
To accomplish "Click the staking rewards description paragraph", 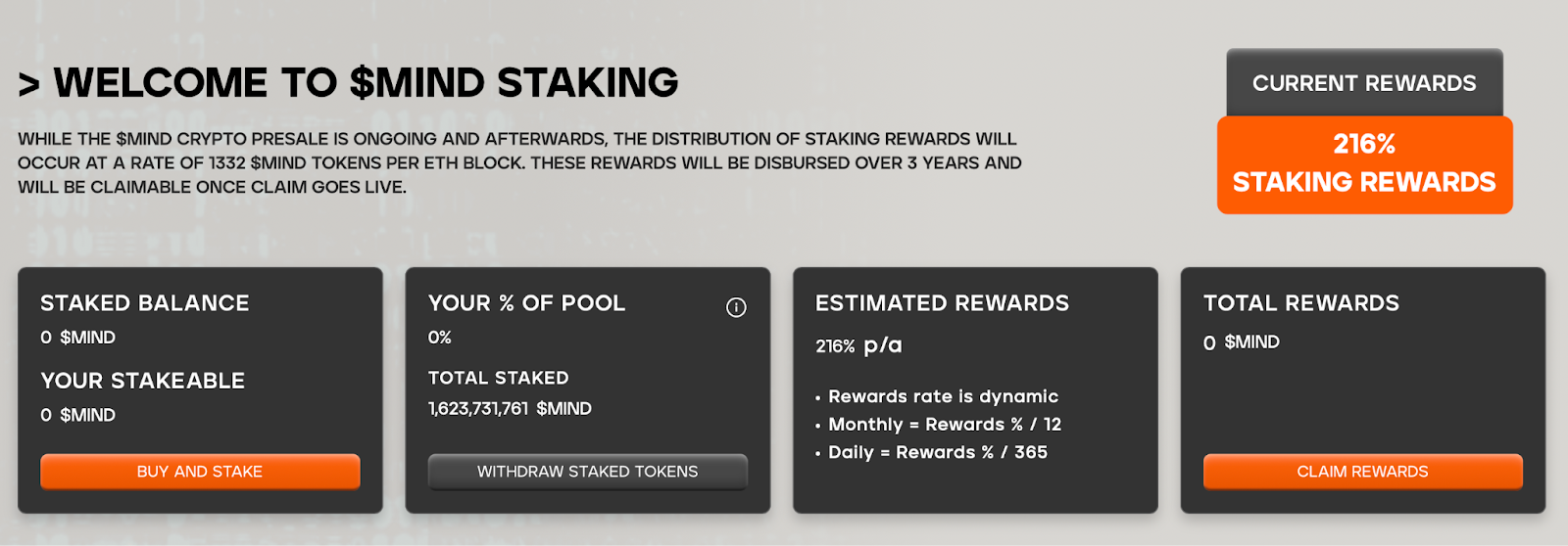I will tap(520, 163).
